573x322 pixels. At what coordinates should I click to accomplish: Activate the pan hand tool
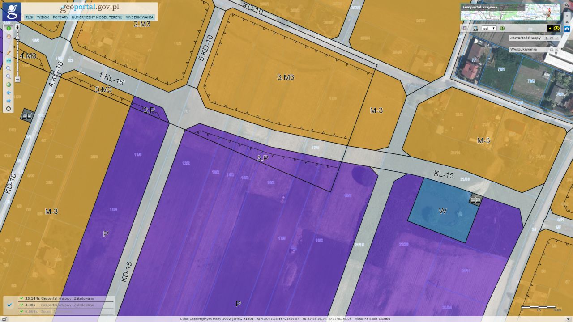9,36
